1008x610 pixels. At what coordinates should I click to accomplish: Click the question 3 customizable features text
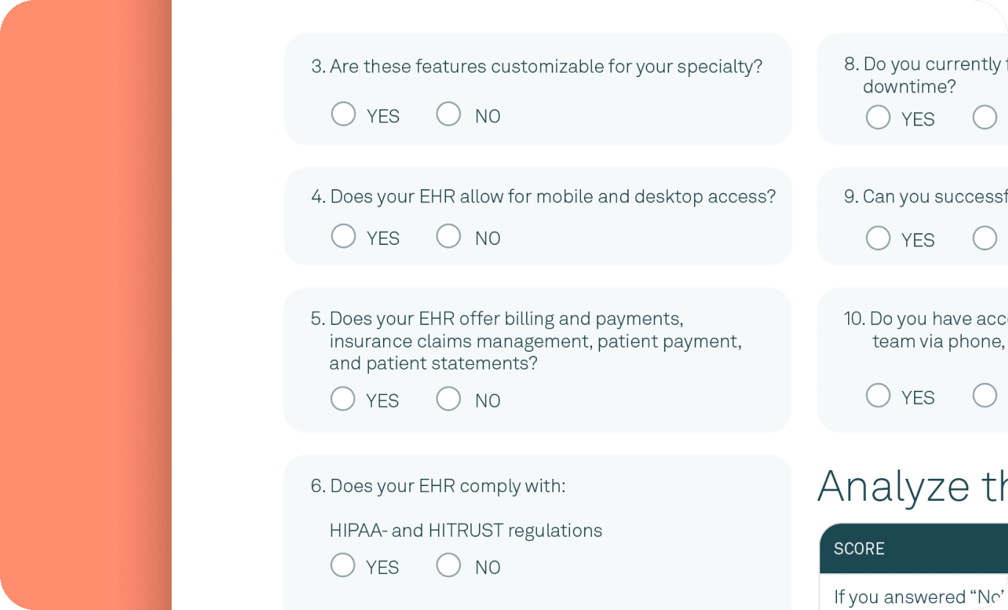537,67
